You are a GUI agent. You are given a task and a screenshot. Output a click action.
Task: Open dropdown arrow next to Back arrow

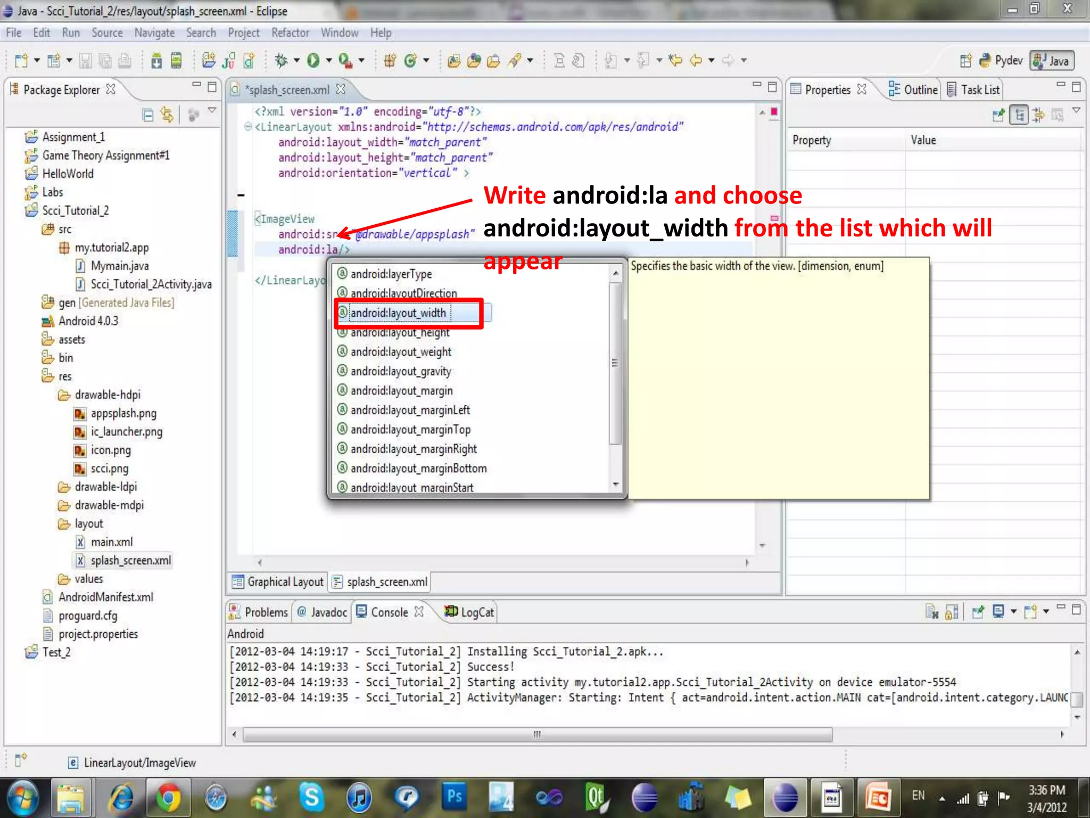711,61
